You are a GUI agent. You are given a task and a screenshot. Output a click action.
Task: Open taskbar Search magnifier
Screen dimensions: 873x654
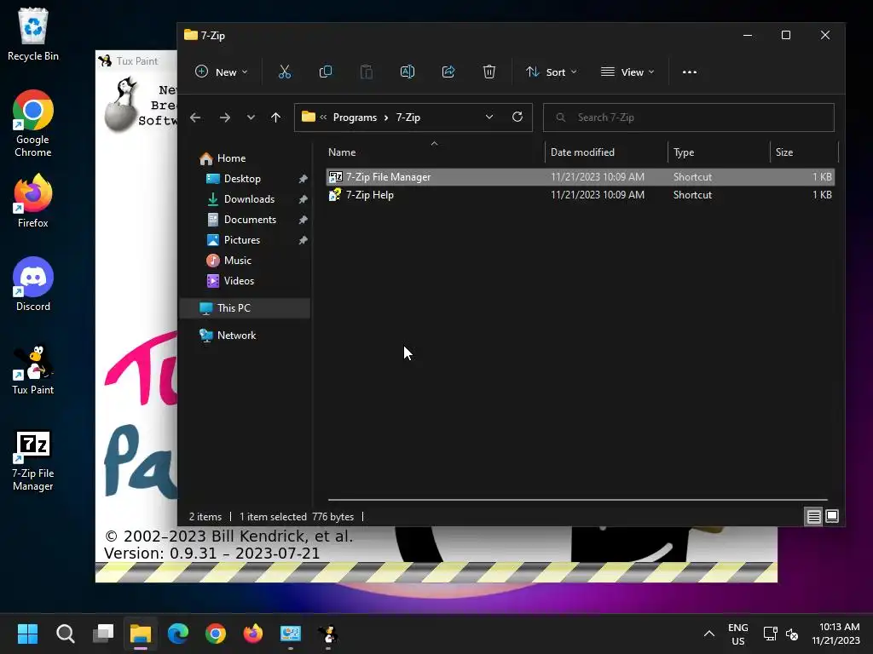[65, 634]
